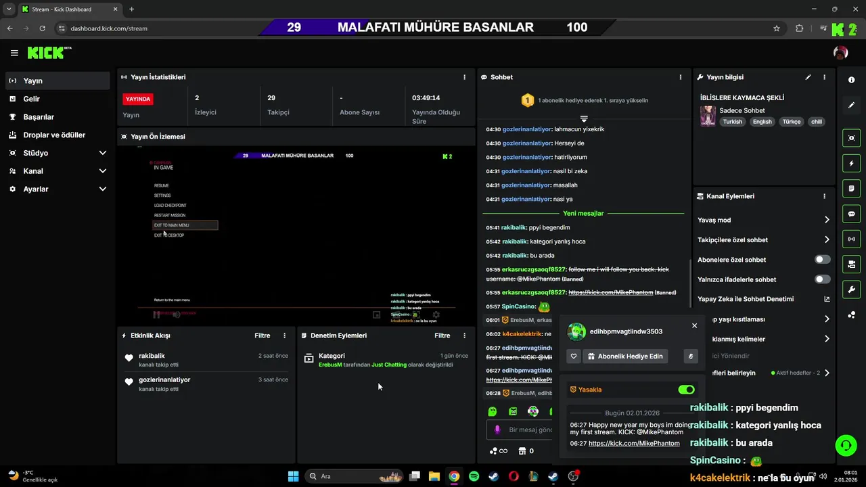This screenshot has height=487, width=866.
Task: Toggle broadcast stats icon in right rail
Action: [x=851, y=239]
